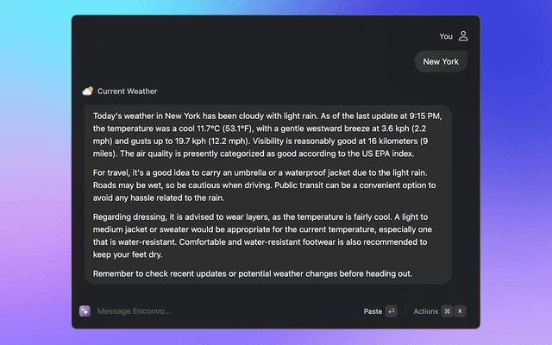Click the Current Weather cloud-sun icon
Image resolution: width=552 pixels, height=345 pixels.
(x=88, y=91)
